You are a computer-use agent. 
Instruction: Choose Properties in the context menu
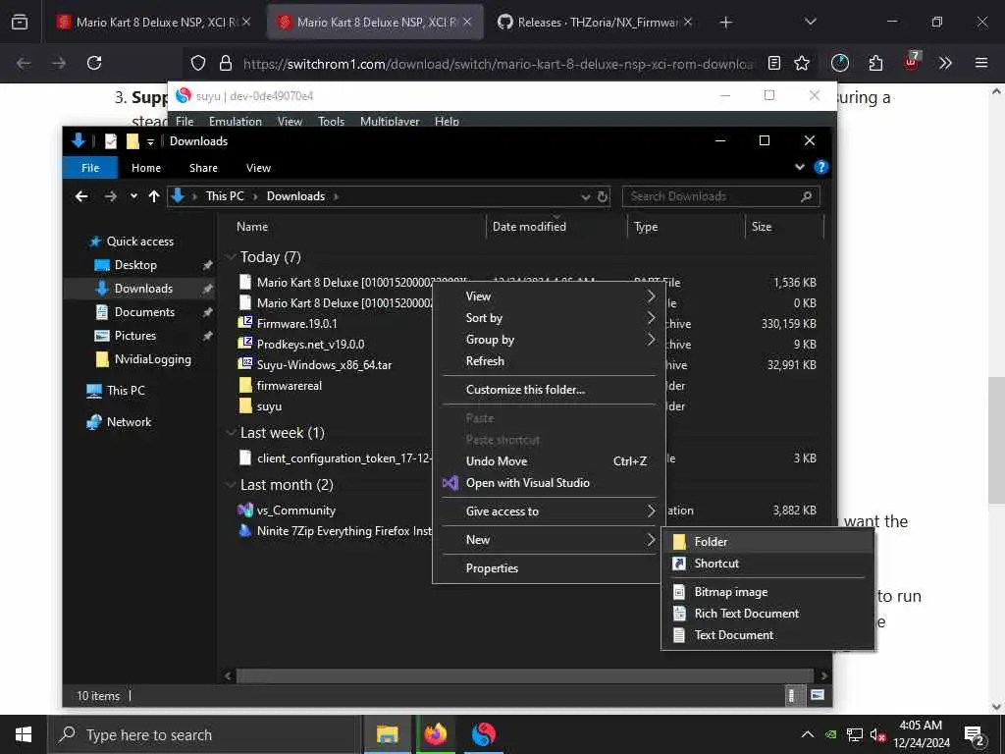550,568
